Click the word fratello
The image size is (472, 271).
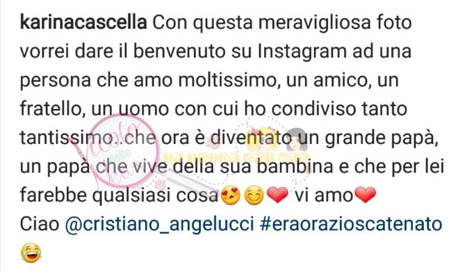(x=51, y=109)
